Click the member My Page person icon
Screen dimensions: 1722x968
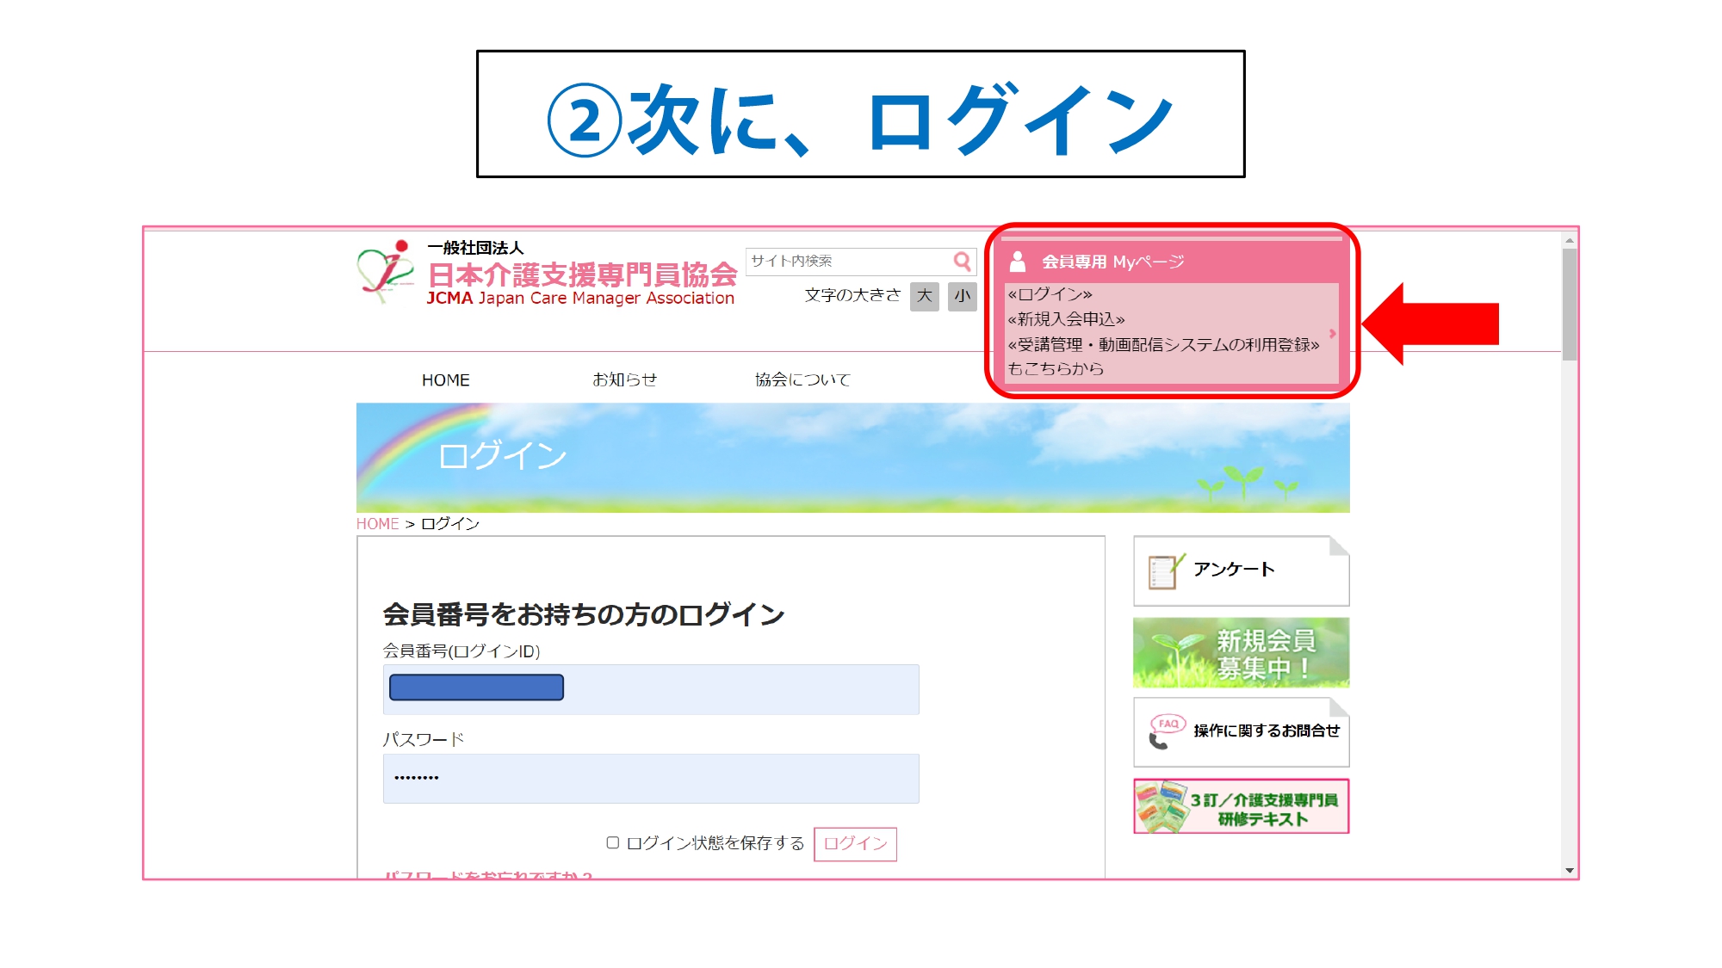(1018, 262)
